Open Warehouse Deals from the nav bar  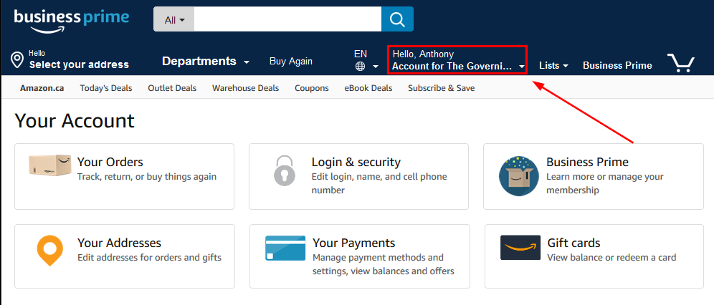click(x=245, y=88)
